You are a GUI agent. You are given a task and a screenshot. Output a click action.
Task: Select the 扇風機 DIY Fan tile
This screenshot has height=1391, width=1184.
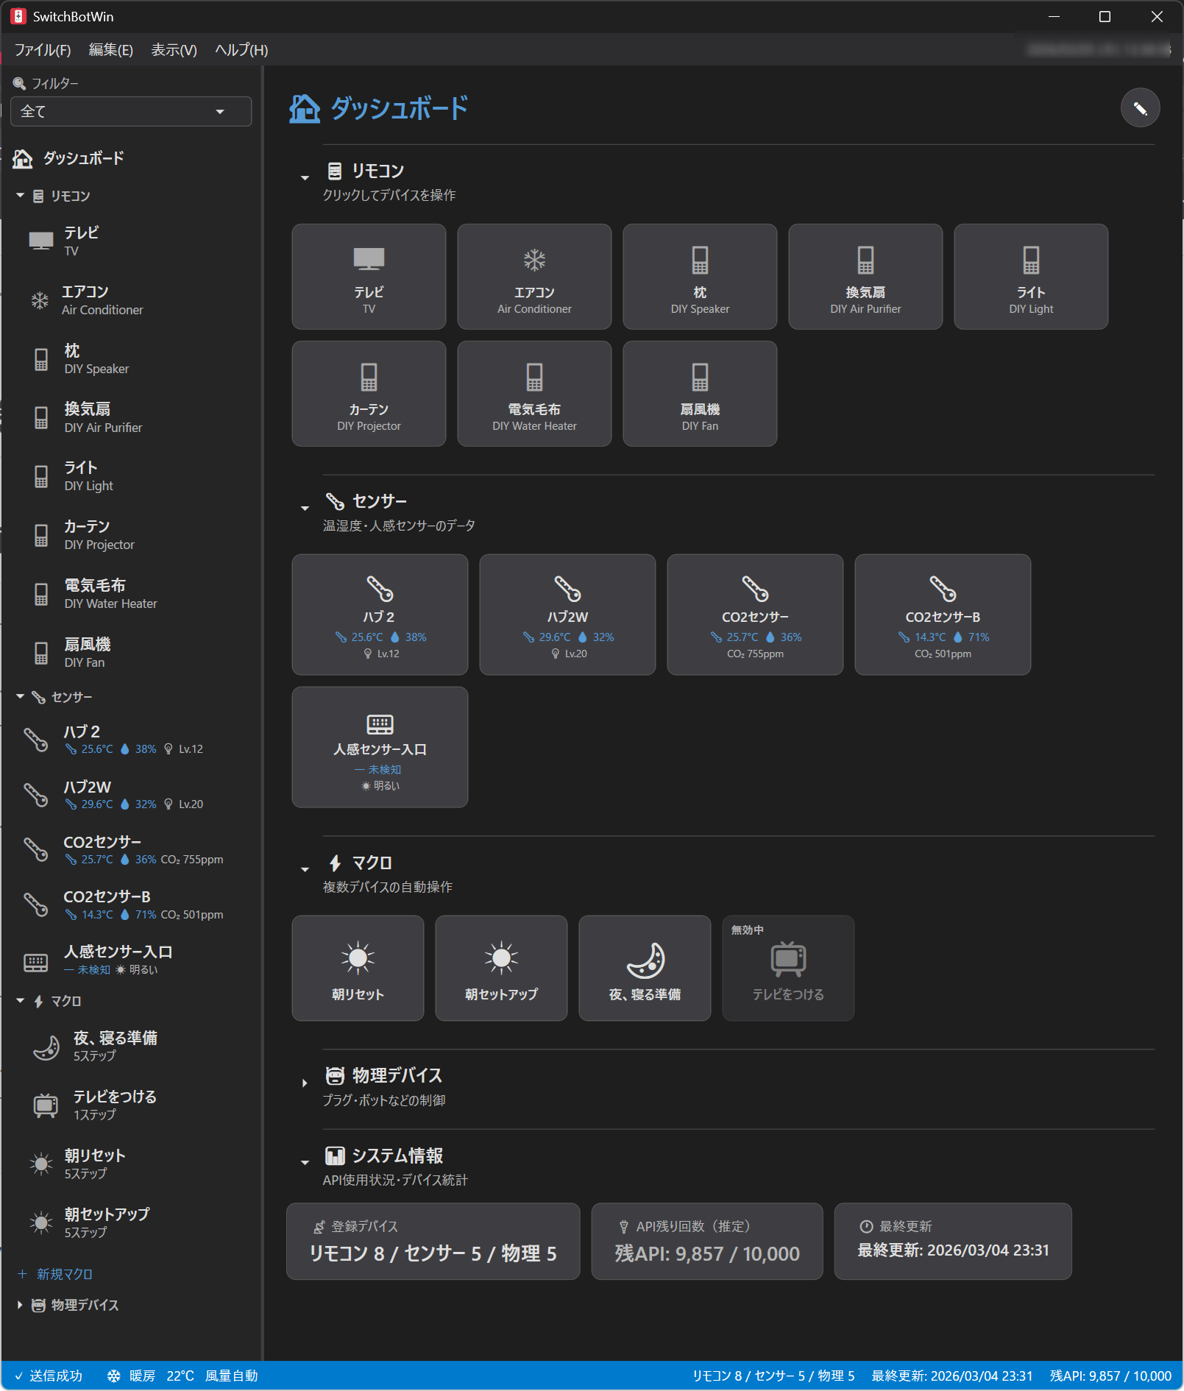700,394
